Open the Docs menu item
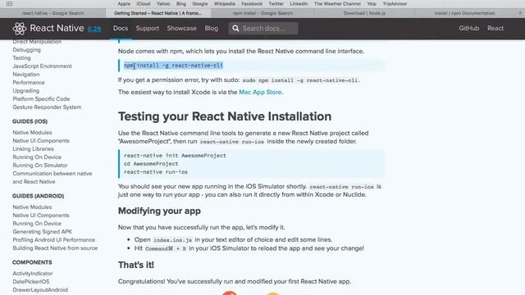The height and width of the screenshot is (295, 525). click(x=121, y=29)
